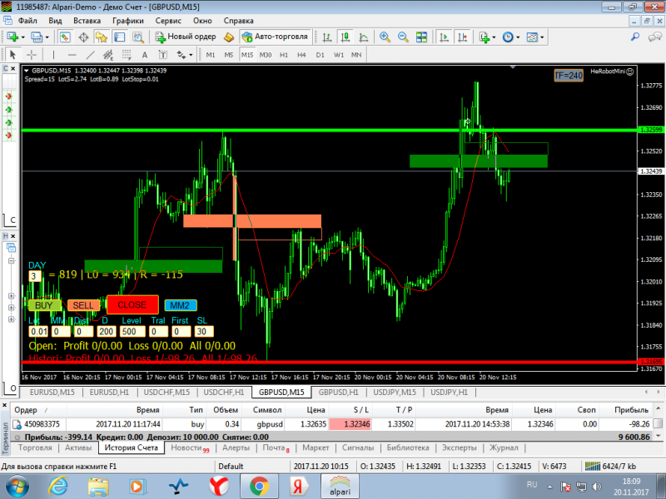Switch timeframe to D1
The image size is (666, 499).
click(x=321, y=55)
